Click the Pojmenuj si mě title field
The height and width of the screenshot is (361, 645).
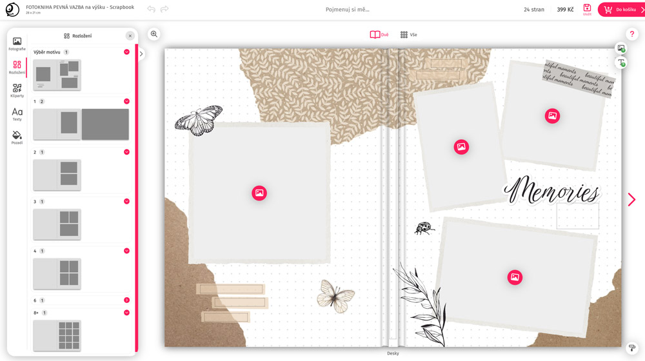(x=348, y=10)
